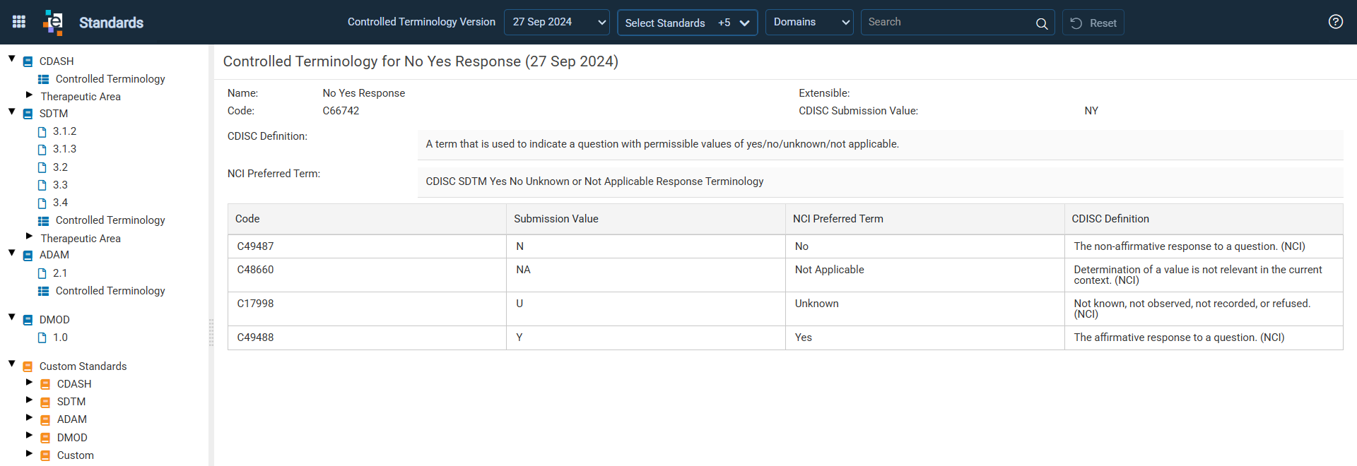
Task: Focus the Search input field
Action: 947,22
